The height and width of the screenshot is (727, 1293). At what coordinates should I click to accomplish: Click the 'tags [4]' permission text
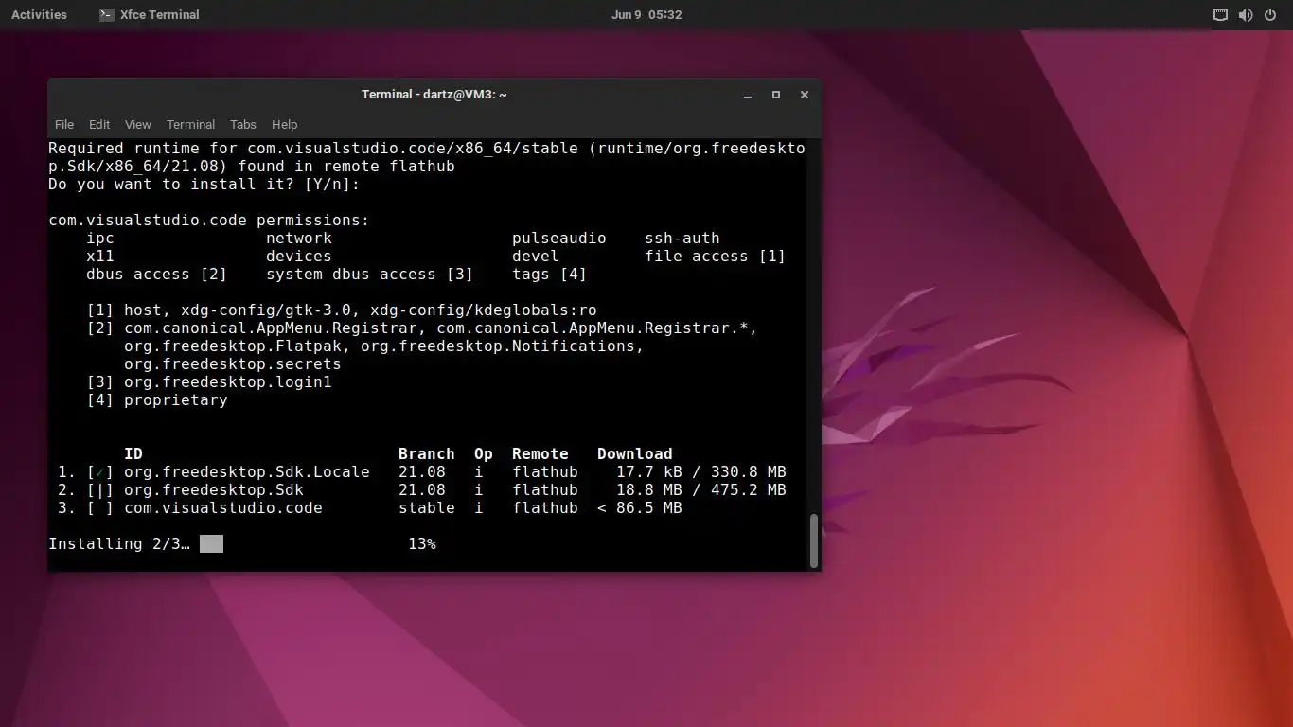550,274
